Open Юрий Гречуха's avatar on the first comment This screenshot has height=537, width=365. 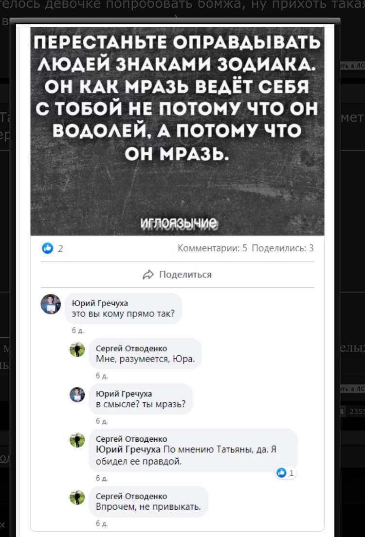coord(51,304)
